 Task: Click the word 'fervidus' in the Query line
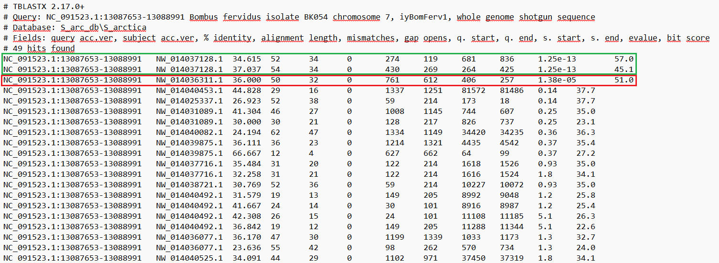point(242,17)
